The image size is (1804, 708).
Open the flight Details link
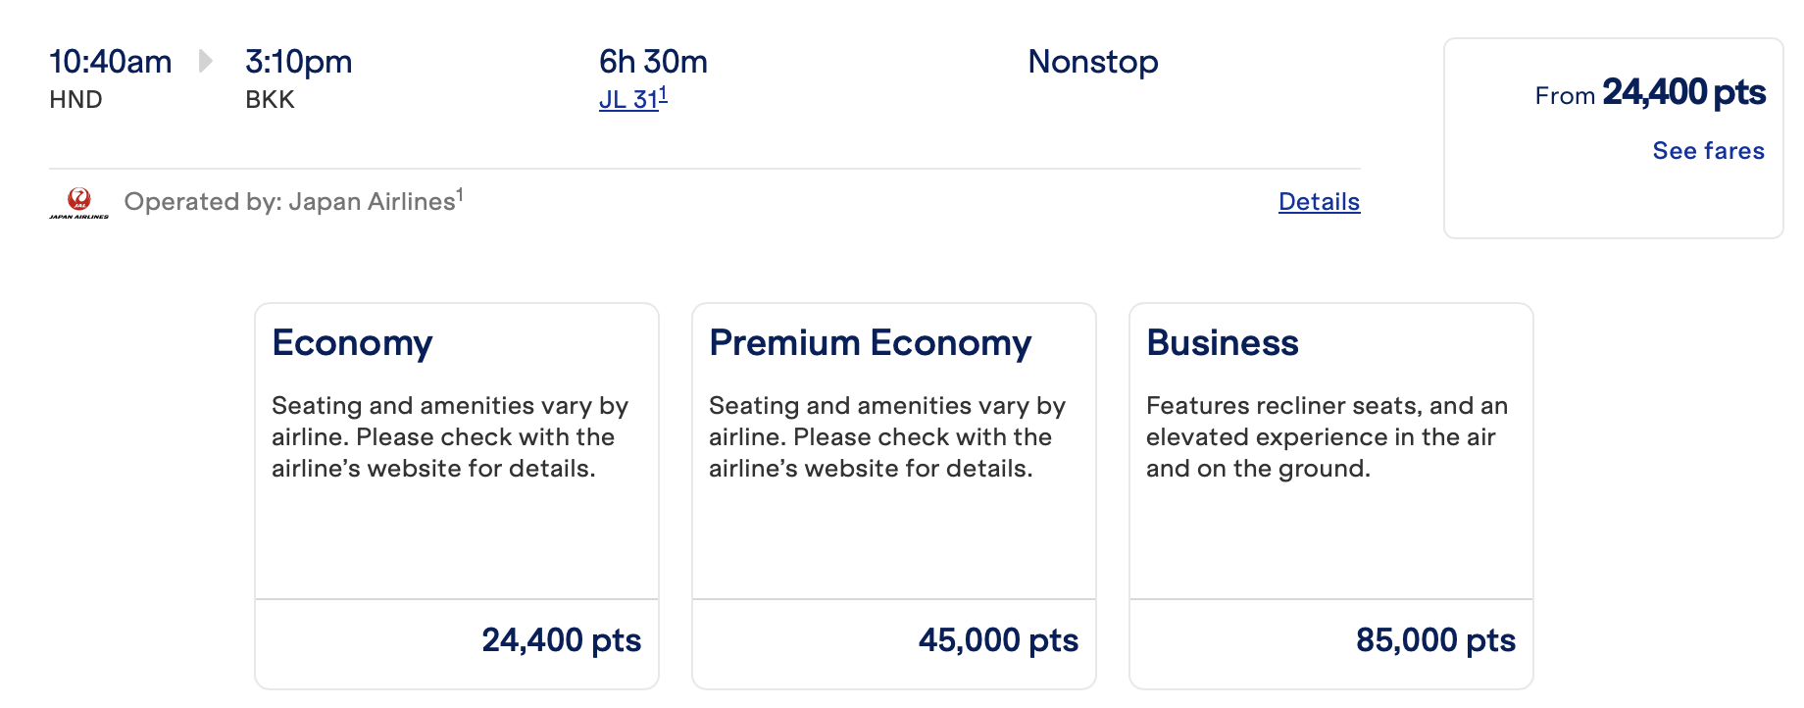[1319, 201]
